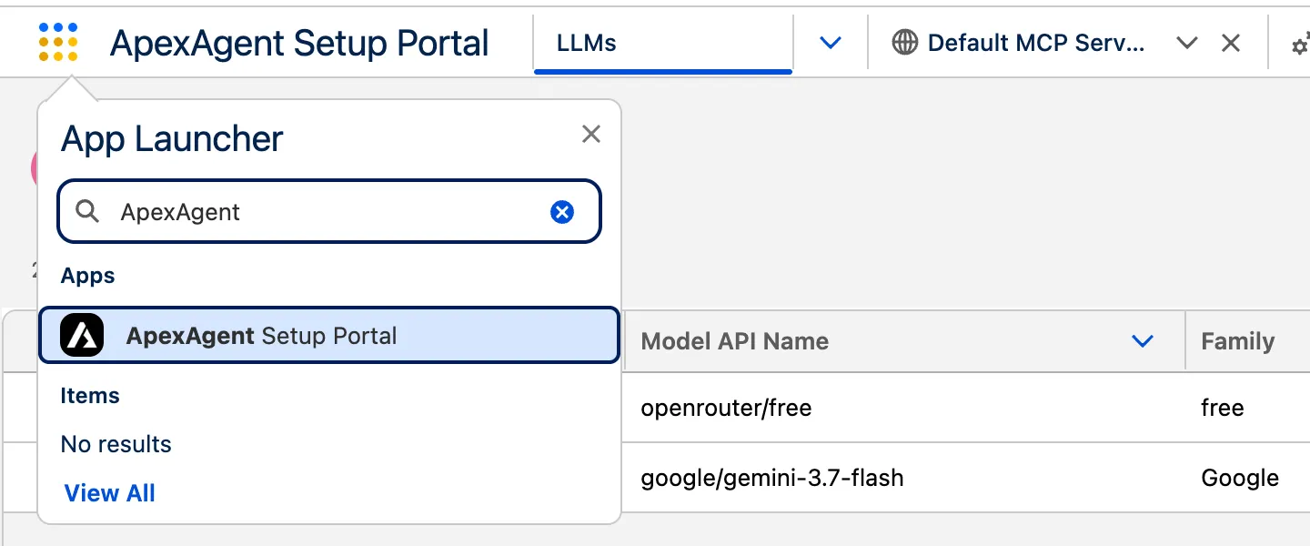Close the Default MCP Server tab

coord(1231,43)
